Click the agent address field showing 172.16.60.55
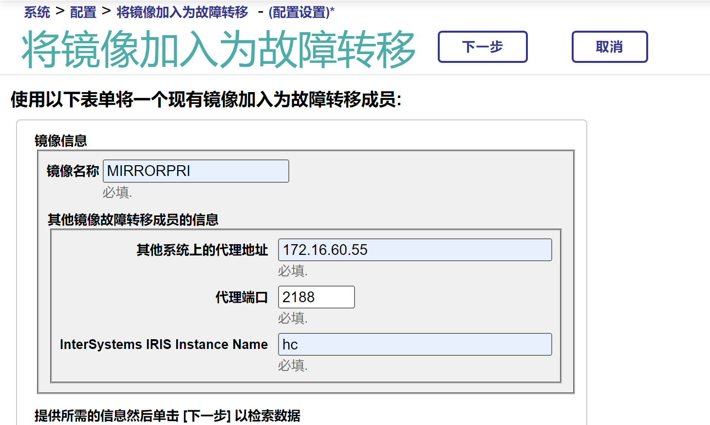The image size is (710, 425). coord(414,250)
